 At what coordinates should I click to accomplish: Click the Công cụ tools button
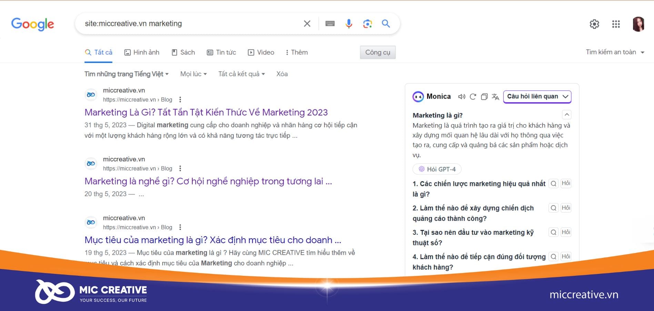(378, 52)
